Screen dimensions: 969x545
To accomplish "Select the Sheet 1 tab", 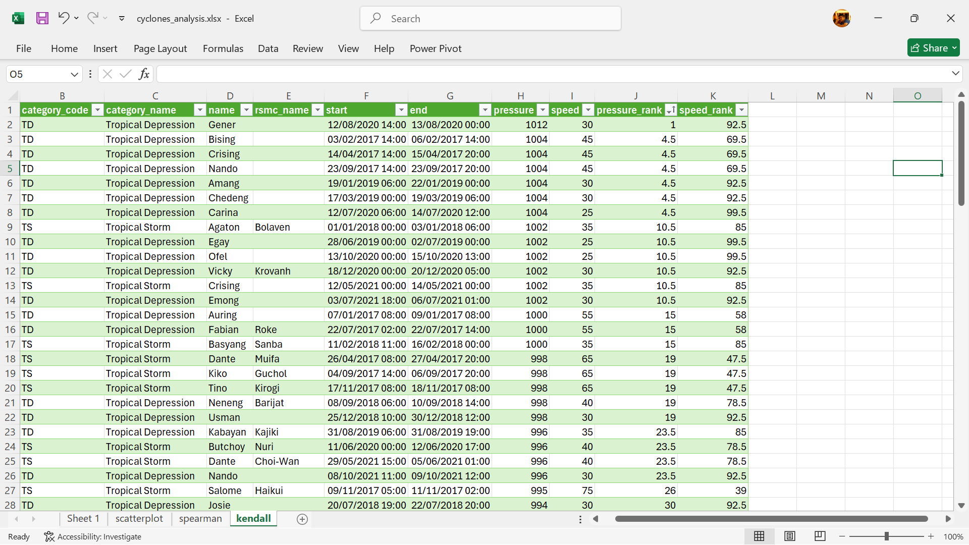I will pos(83,519).
